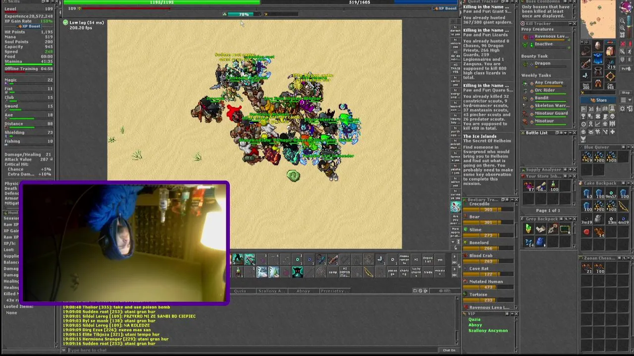Click the 'lucky charms' action bar button
Screen dimensions: 634x356
tap(416, 272)
